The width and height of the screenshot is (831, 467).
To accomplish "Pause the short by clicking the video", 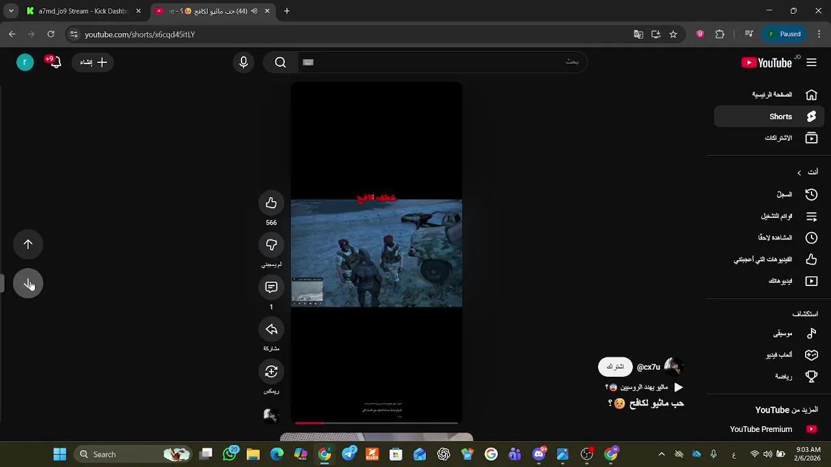I will click(377, 254).
